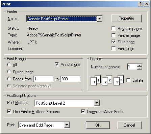Enable the Reverse pages checkbox
This screenshot has height=134, width=151.
(114, 29)
